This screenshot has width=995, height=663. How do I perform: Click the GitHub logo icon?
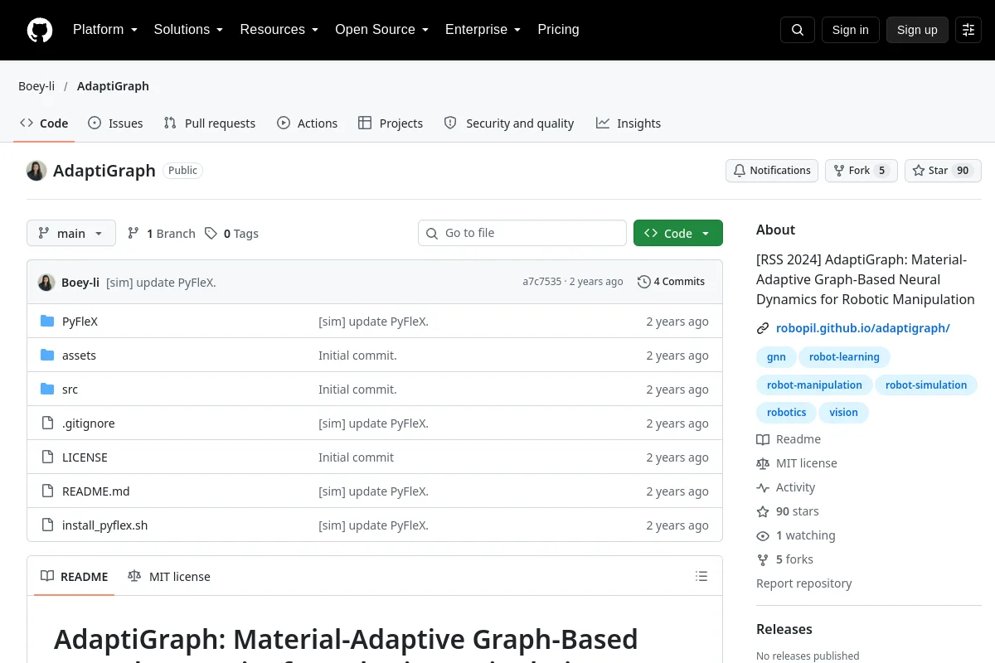[x=40, y=30]
